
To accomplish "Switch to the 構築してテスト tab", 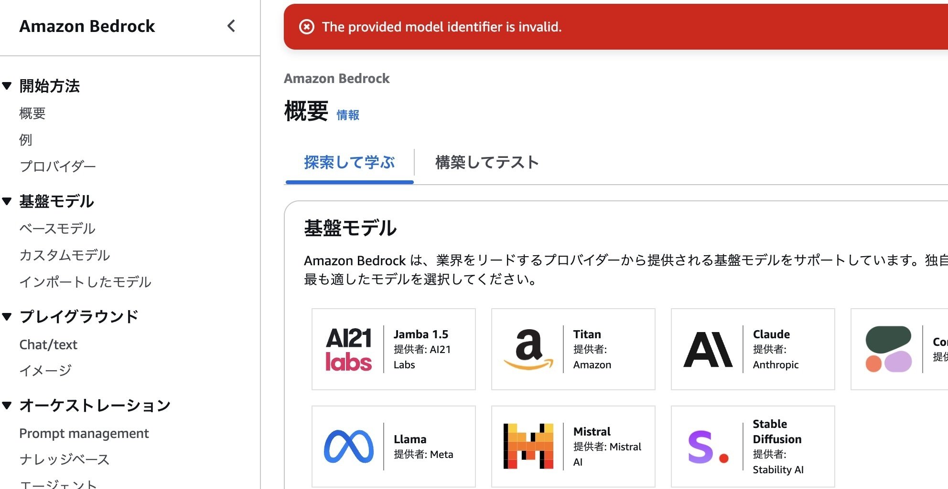I will point(485,162).
